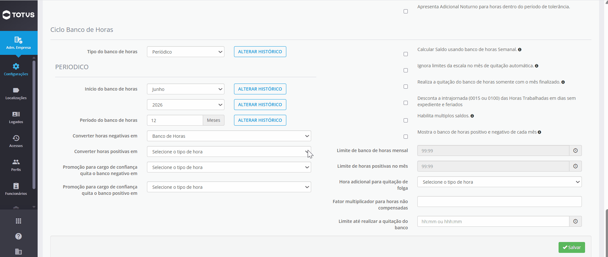Open Tipo do banco de horas dropdown
This screenshot has height=257, width=608.
(186, 52)
